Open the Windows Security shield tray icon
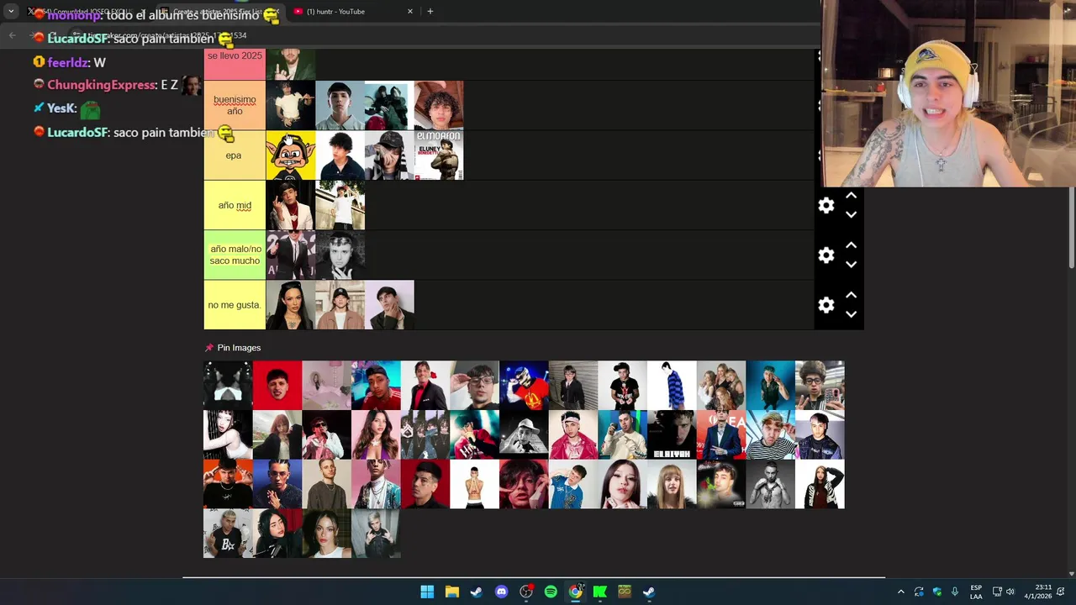 tap(937, 592)
